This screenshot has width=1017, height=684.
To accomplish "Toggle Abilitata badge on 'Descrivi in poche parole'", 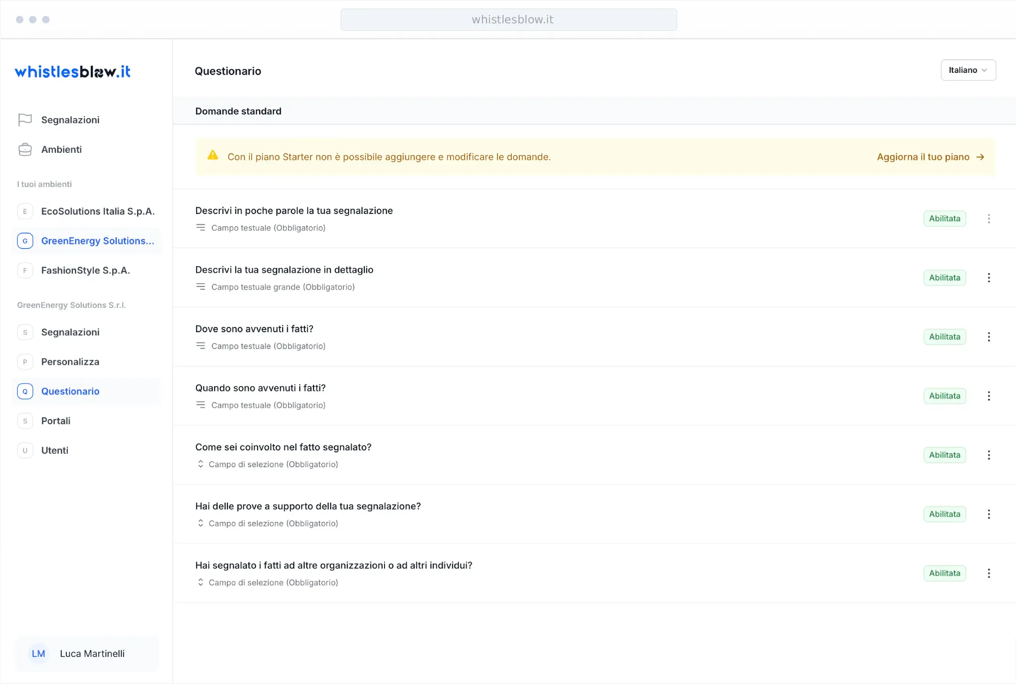I will tap(944, 219).
